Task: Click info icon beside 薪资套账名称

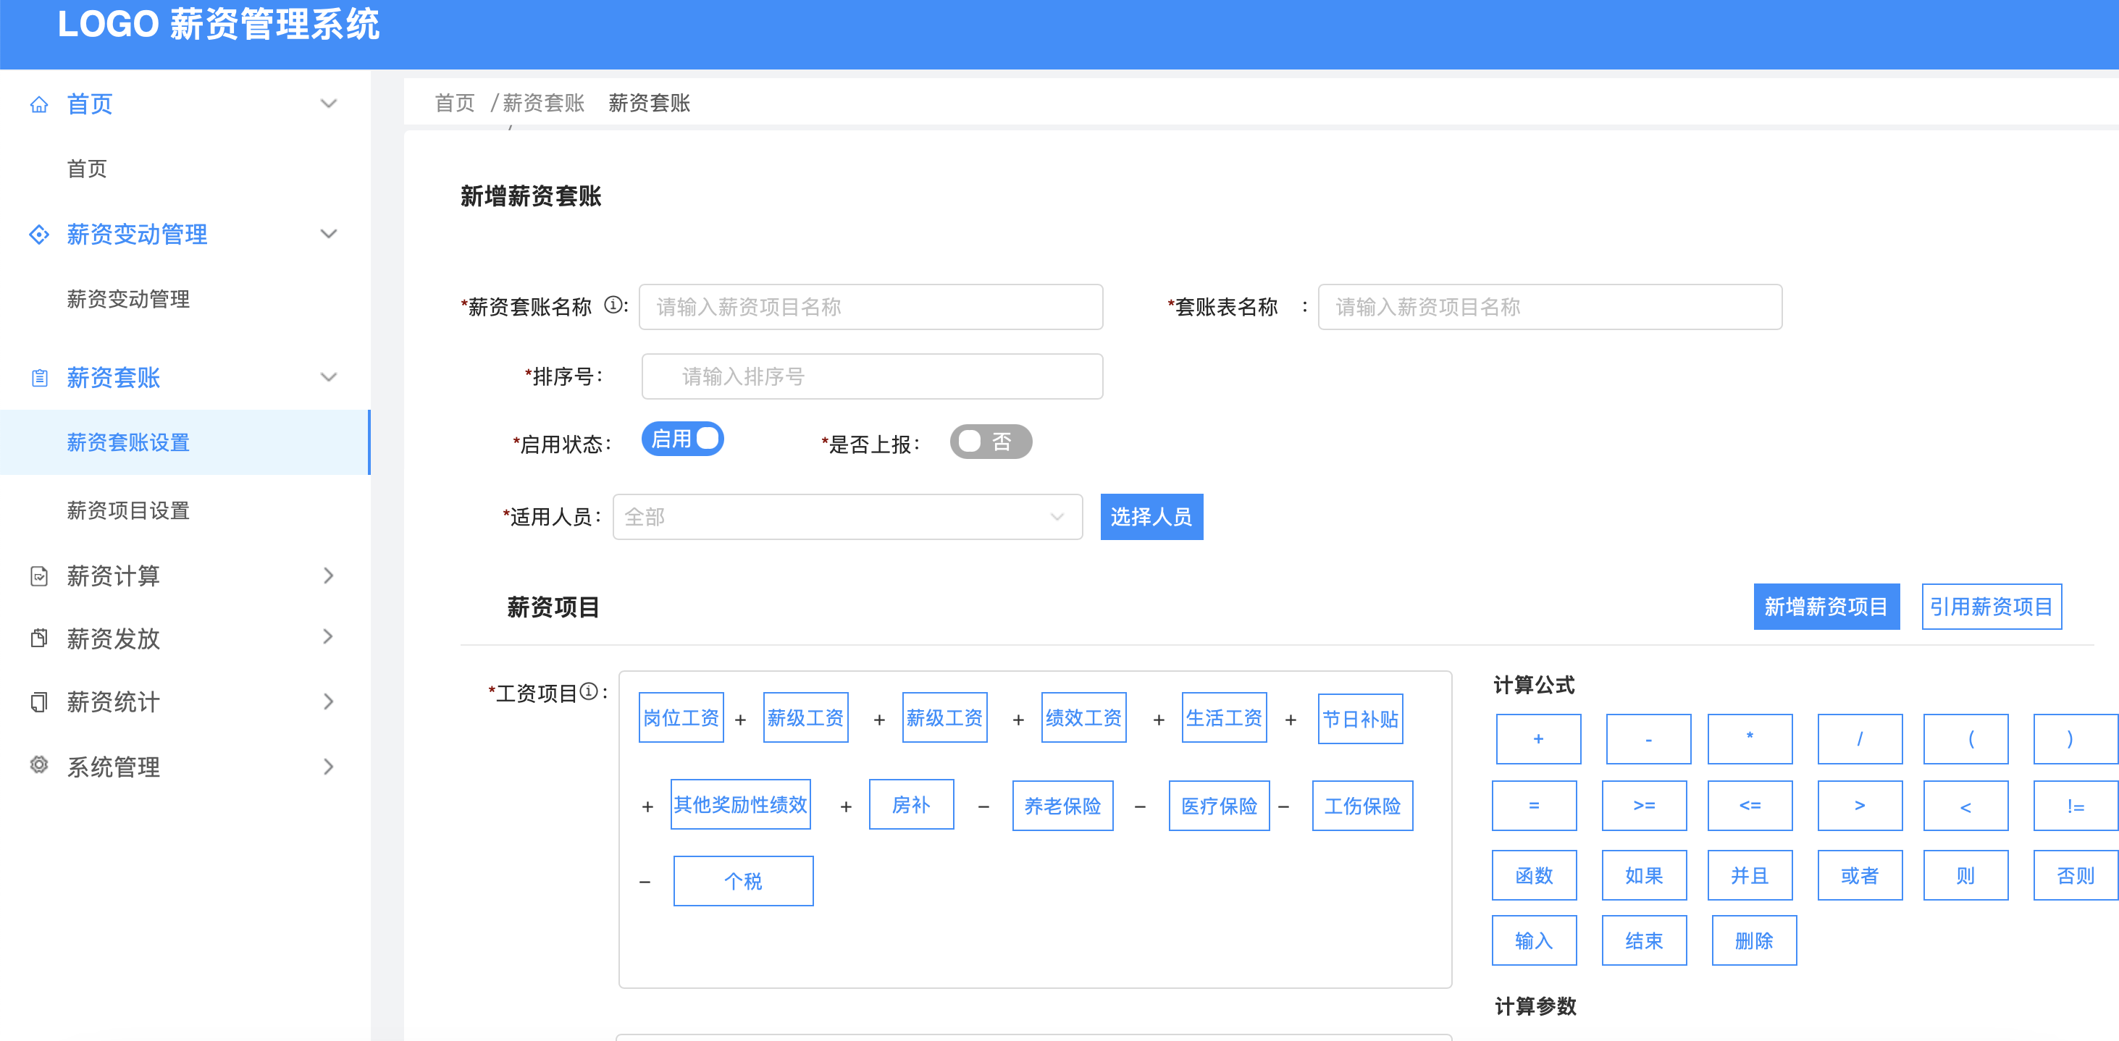Action: [613, 305]
